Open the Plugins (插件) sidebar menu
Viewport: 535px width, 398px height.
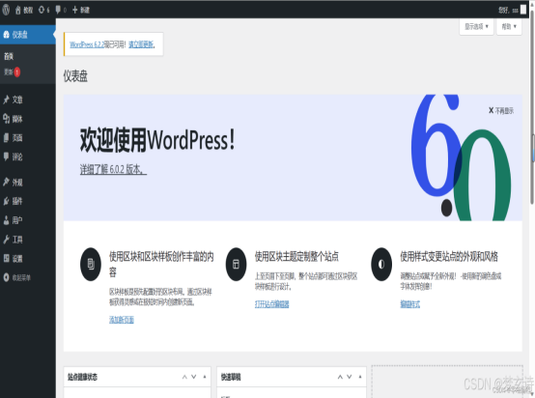pos(28,201)
